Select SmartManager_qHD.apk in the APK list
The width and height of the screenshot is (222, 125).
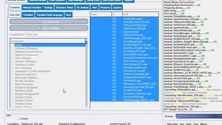pyautogui.click(x=137, y=38)
